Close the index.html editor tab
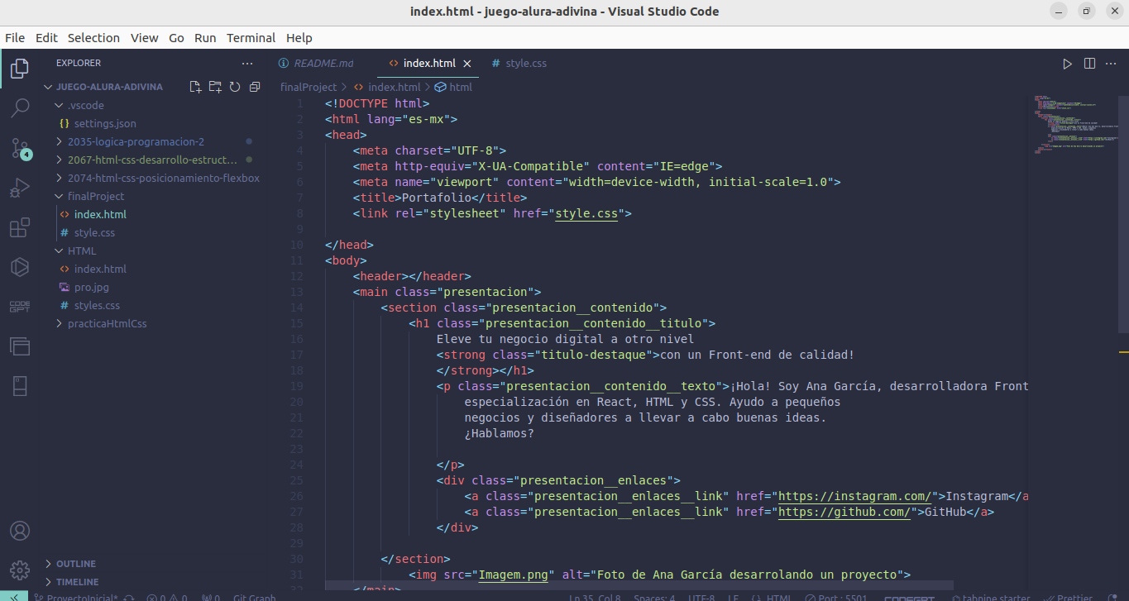The height and width of the screenshot is (601, 1129). point(467,64)
